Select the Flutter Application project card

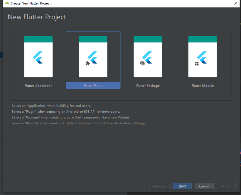(38, 57)
